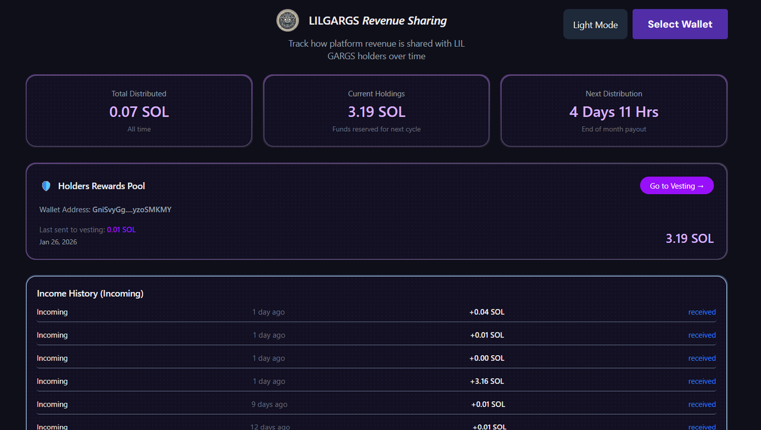
Task: Select the 4 Days 11 Hrs countdown
Action: (614, 112)
